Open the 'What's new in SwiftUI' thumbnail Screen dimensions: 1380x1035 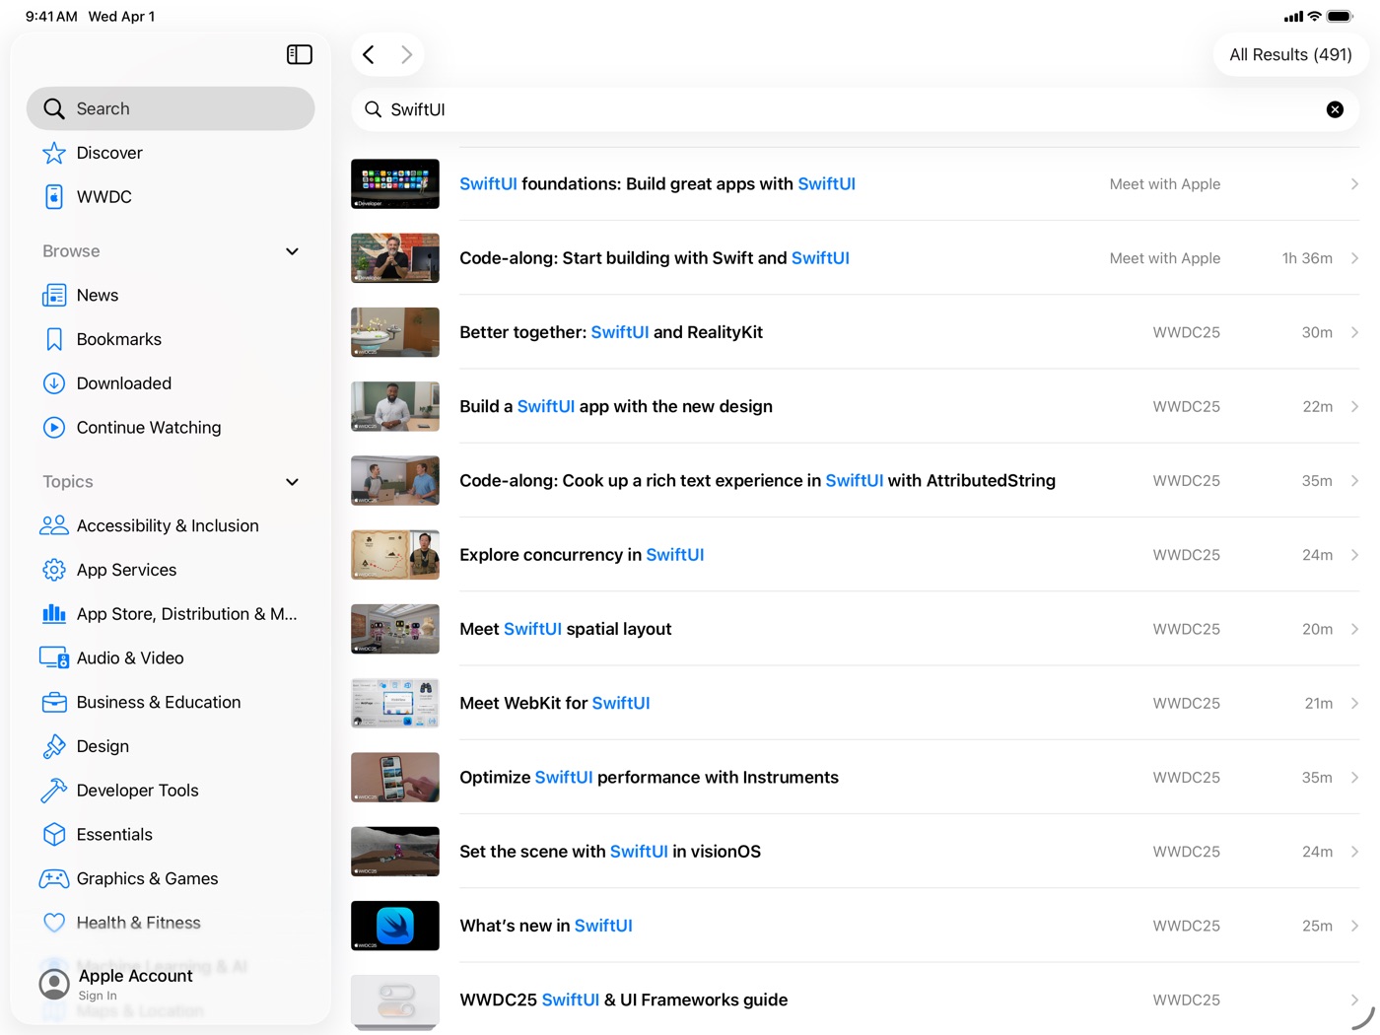click(x=395, y=926)
